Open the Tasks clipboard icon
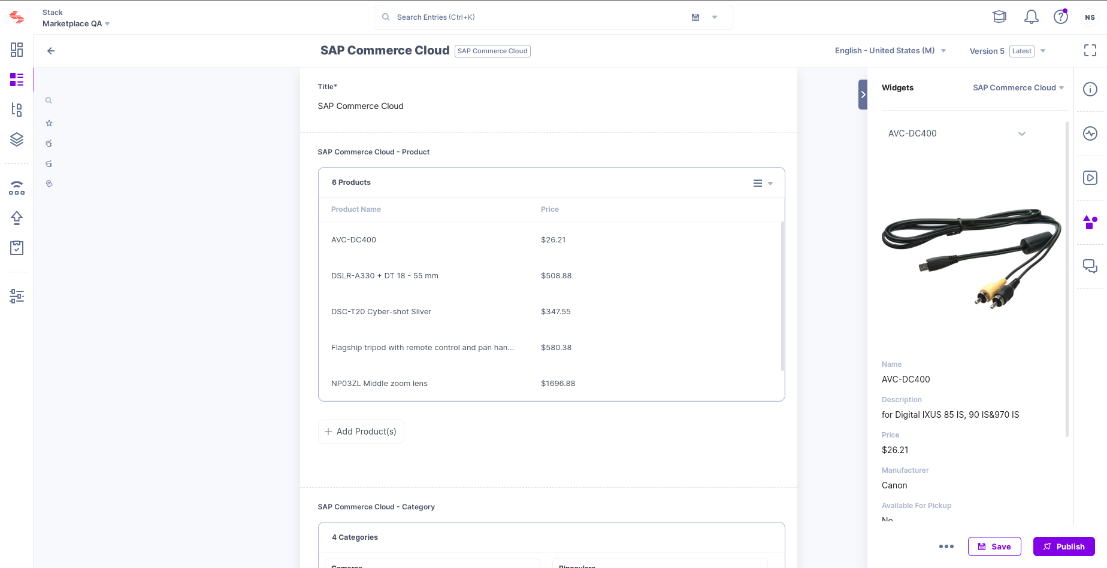Viewport: 1107px width, 568px height. point(17,248)
